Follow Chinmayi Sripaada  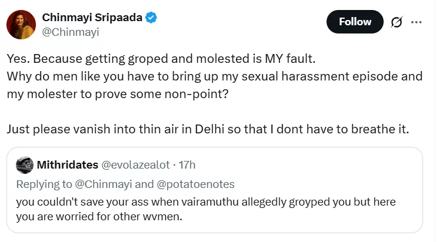[355, 22]
